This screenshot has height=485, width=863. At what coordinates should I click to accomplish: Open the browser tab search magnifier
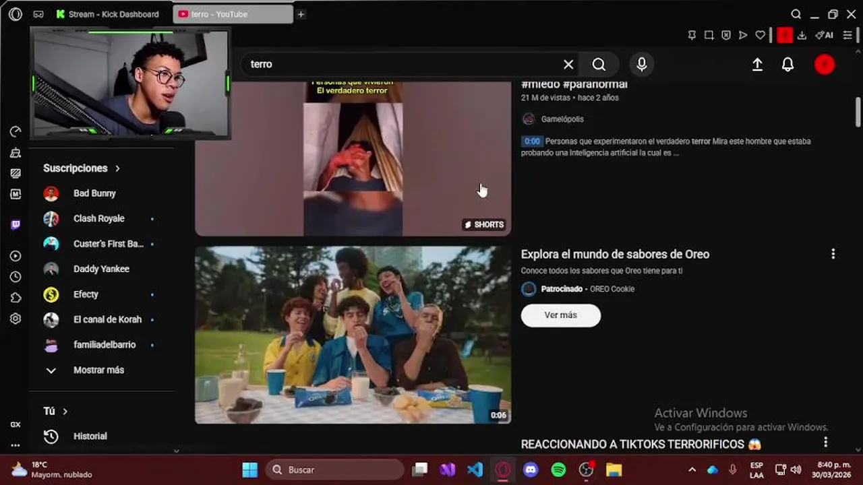(x=796, y=14)
